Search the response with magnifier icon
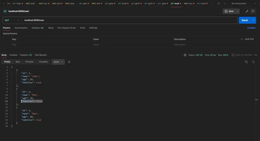Viewport: 260px width, 141px height. pyautogui.click(x=253, y=62)
